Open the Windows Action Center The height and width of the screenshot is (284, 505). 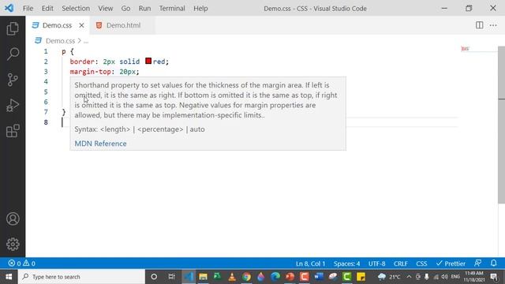494,277
